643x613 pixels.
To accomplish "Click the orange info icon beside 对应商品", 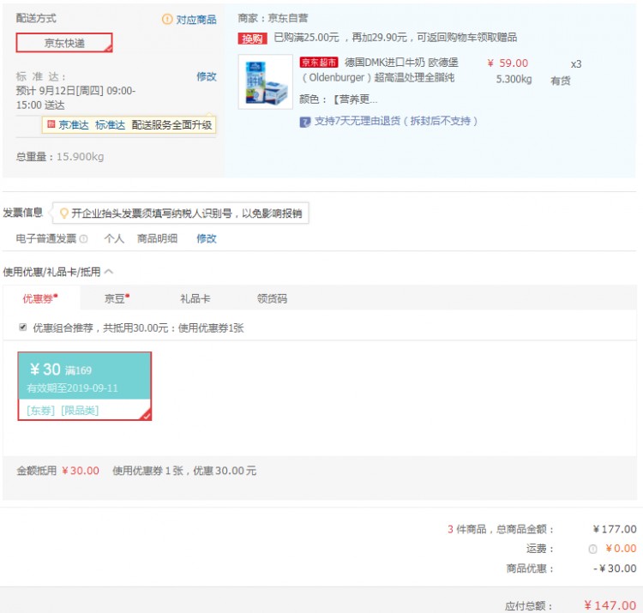I will pos(167,19).
